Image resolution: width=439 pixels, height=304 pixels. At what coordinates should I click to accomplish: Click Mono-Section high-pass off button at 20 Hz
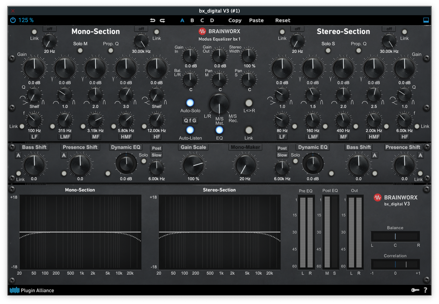50,29
